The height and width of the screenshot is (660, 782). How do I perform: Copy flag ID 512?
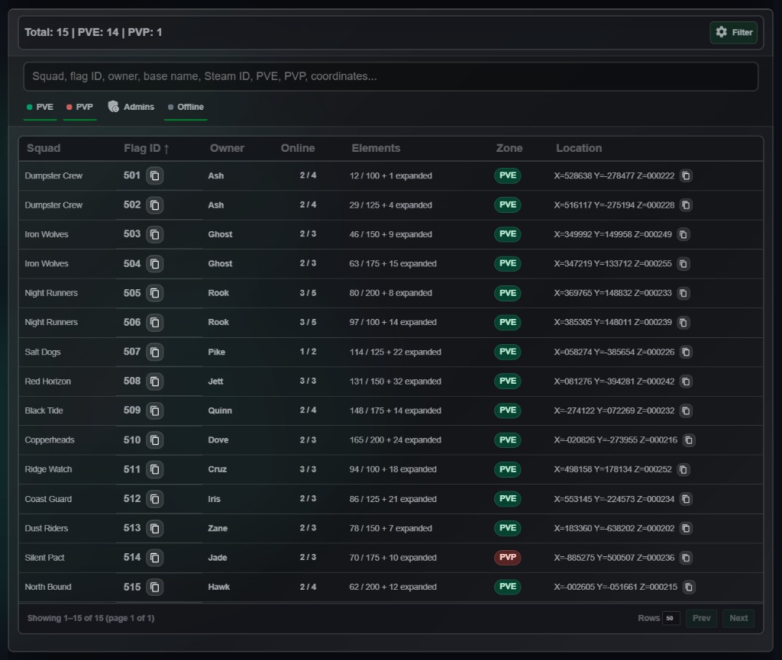(154, 498)
